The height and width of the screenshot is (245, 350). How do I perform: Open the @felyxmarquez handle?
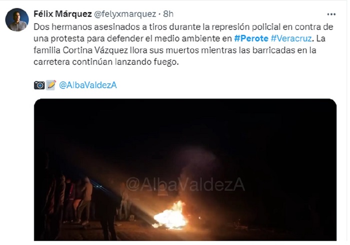point(125,14)
